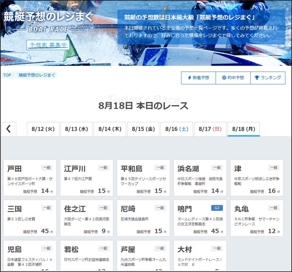Click the target icon beside 的中予想
The width and height of the screenshot is (292, 272).
(x=224, y=78)
